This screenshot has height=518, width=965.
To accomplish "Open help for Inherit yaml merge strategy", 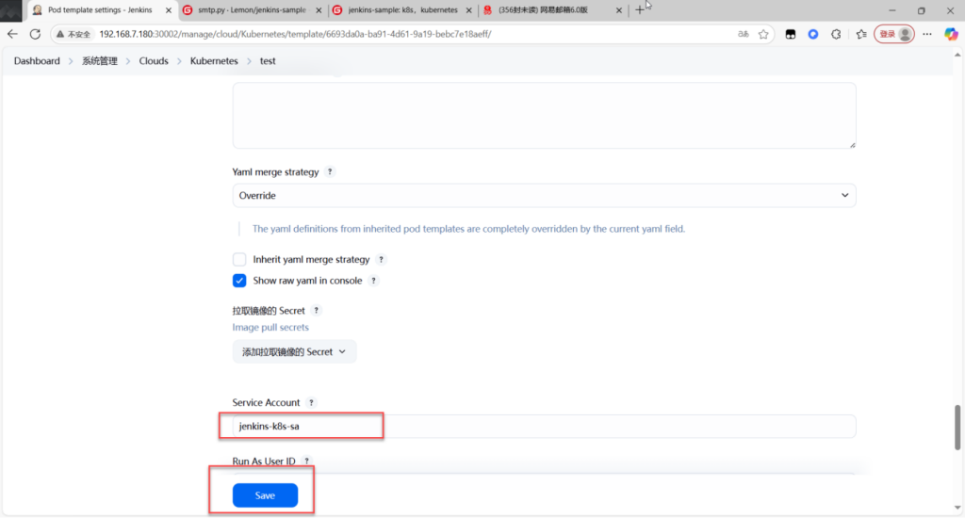I will pyautogui.click(x=381, y=260).
